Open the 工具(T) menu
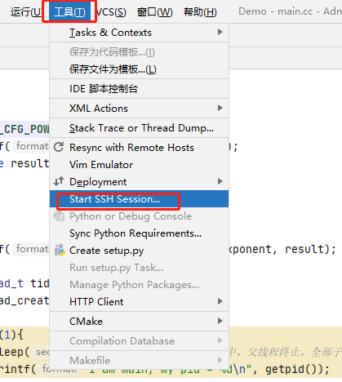The width and height of the screenshot is (342, 382). [x=69, y=12]
